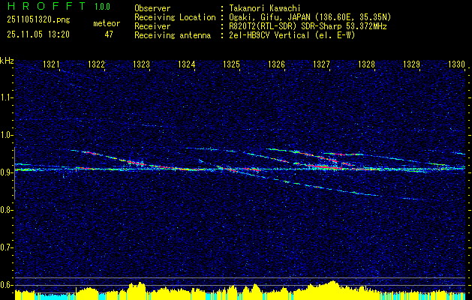Click the 0.8 kHz axis label

(x=6, y=210)
